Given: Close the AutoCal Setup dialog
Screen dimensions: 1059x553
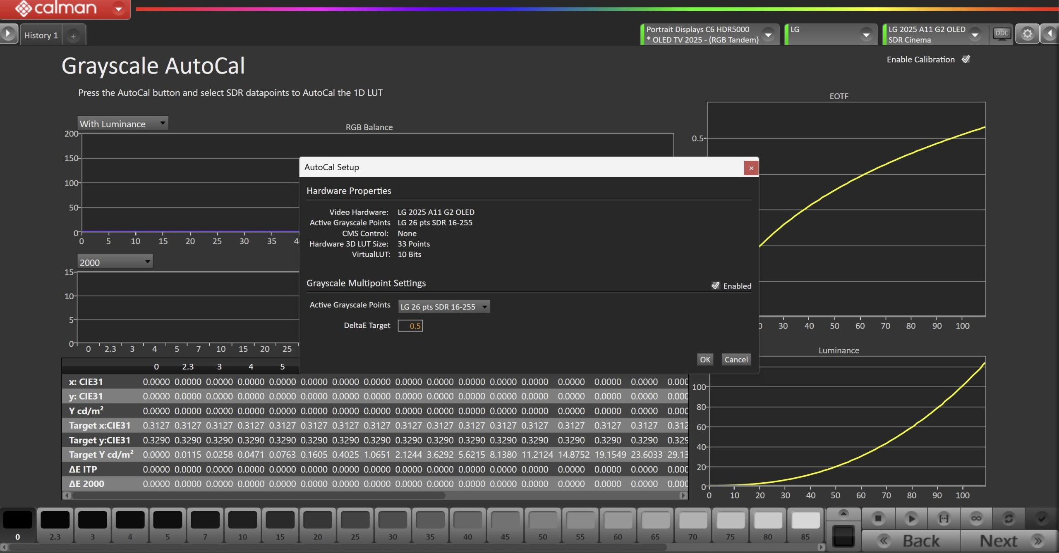Looking at the screenshot, I should (751, 168).
